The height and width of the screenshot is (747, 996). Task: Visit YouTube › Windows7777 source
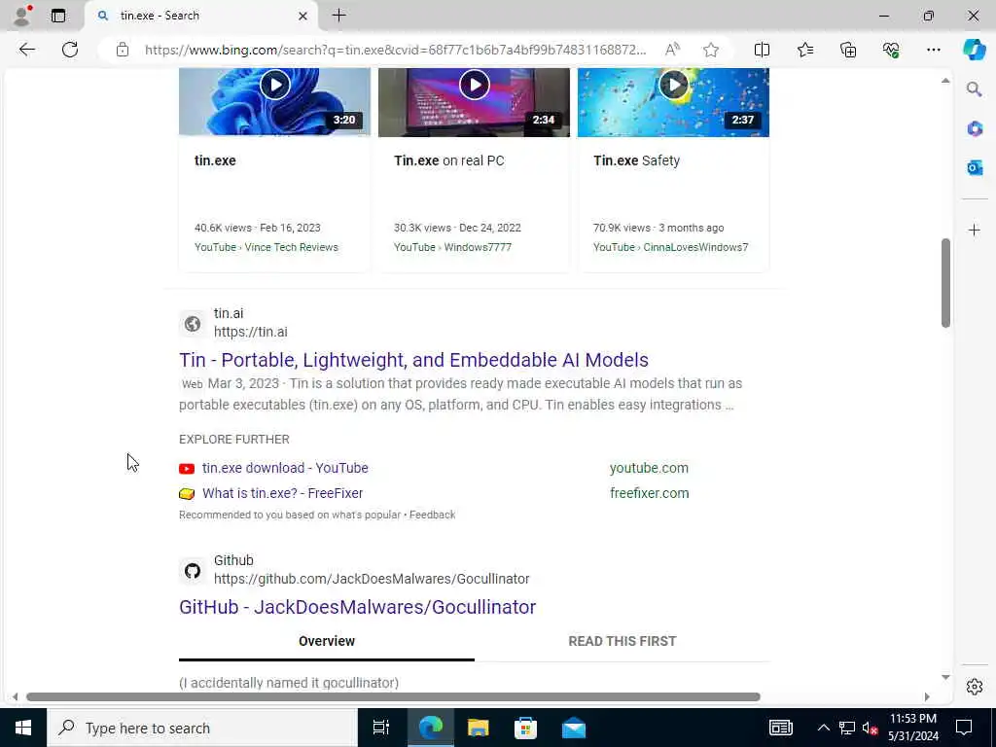tap(452, 247)
